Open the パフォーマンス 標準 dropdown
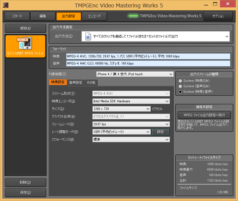 (131, 139)
